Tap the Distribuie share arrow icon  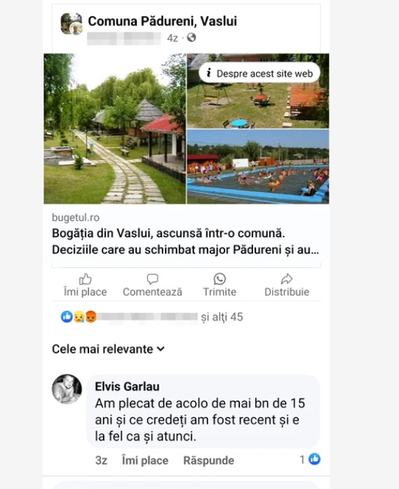287,279
